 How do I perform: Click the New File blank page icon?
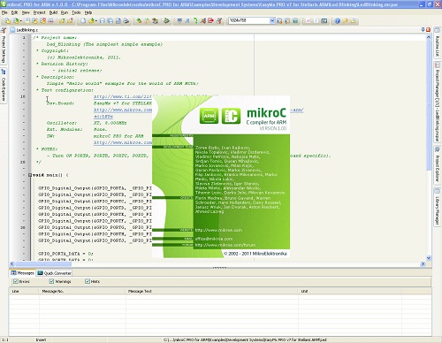pos(83,20)
